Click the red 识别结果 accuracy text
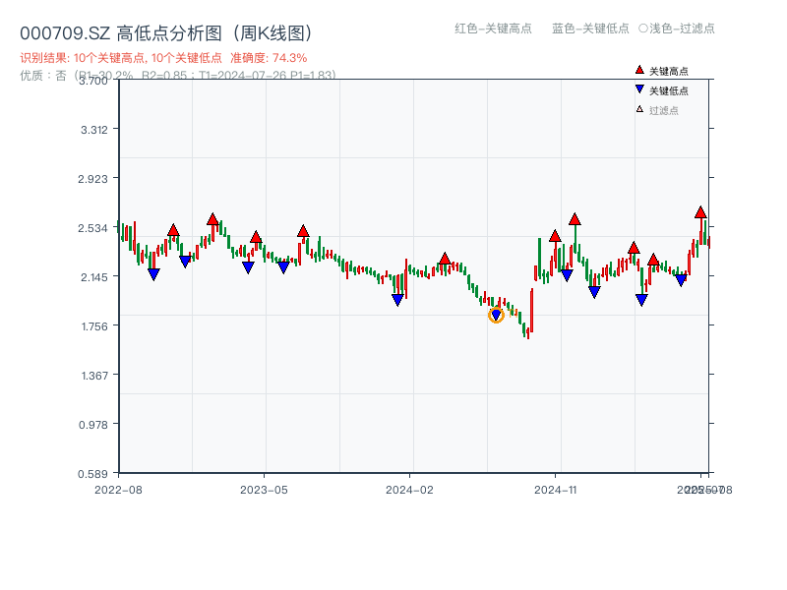The width and height of the screenshot is (787, 590). 163,58
